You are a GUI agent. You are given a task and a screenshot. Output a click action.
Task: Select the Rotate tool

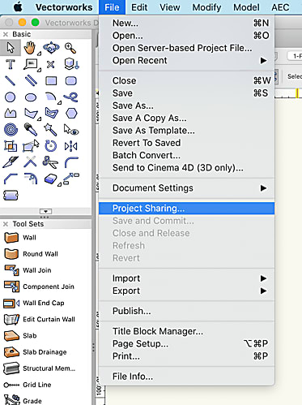[51, 146]
